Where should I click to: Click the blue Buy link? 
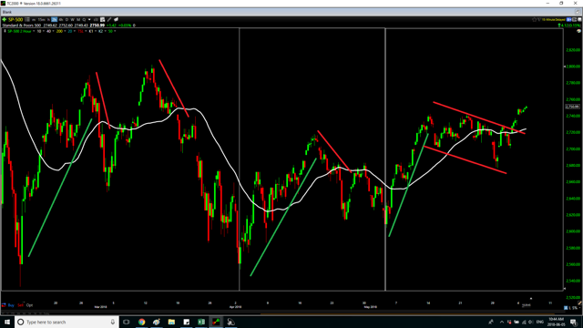[11, 305]
